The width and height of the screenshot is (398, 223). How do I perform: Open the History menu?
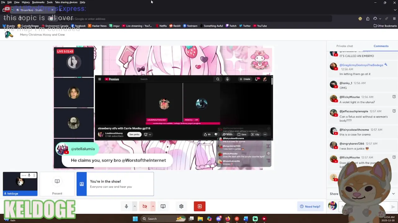[x=26, y=2]
